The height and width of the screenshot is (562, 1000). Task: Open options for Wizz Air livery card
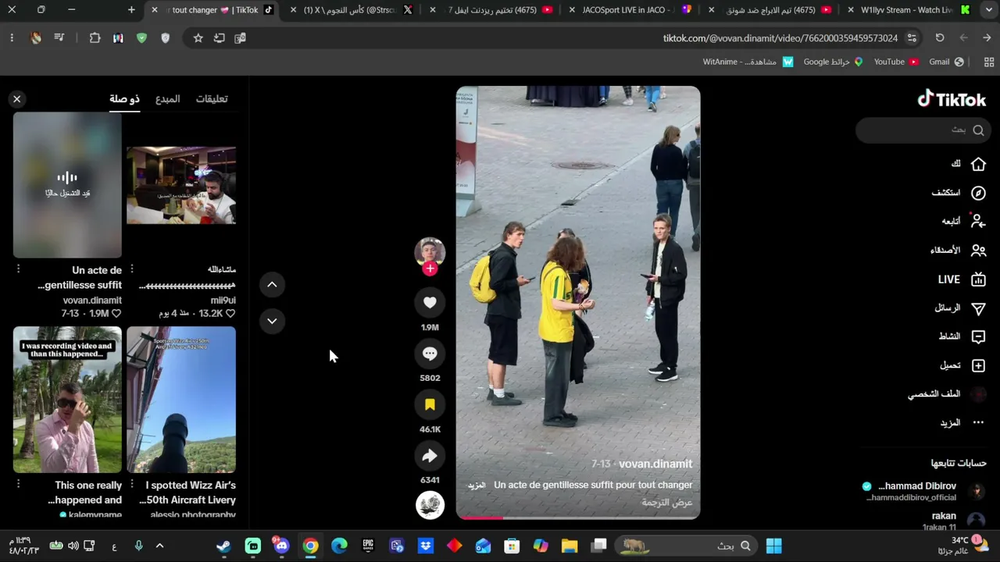tap(131, 485)
